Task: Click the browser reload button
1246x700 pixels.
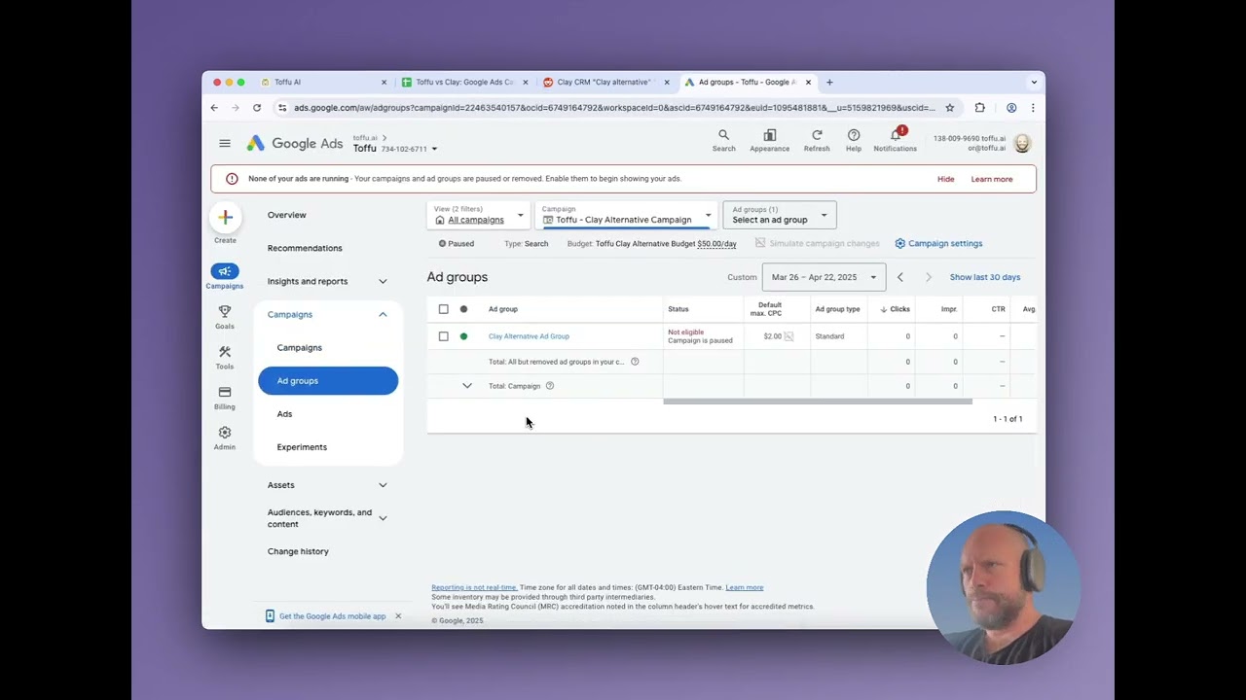Action: [257, 108]
